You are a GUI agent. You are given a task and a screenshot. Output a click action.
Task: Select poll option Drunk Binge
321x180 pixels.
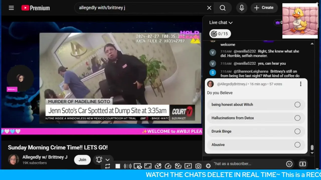[x=256, y=131]
